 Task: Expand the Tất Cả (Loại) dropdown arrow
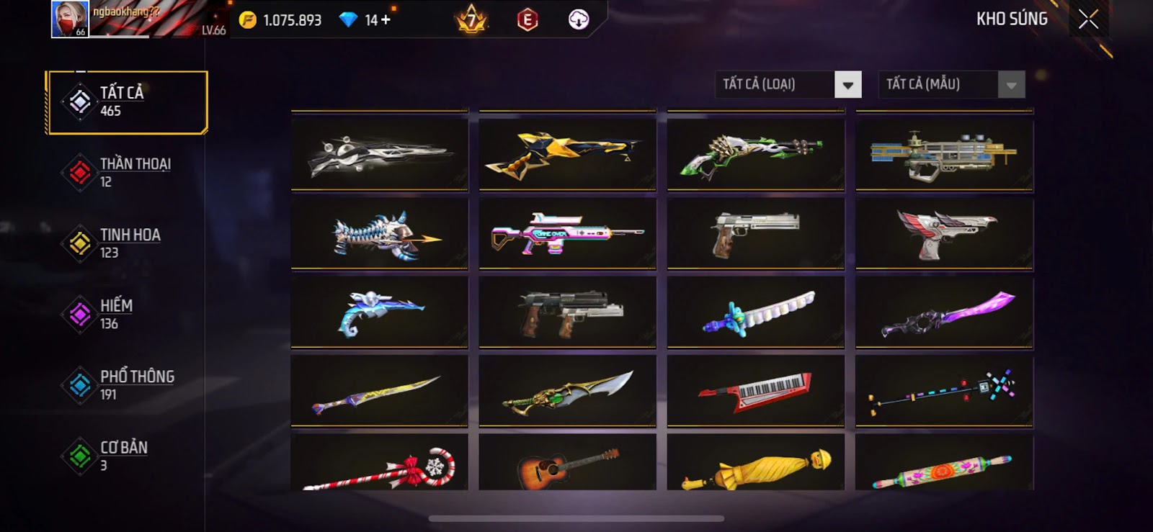pos(848,85)
